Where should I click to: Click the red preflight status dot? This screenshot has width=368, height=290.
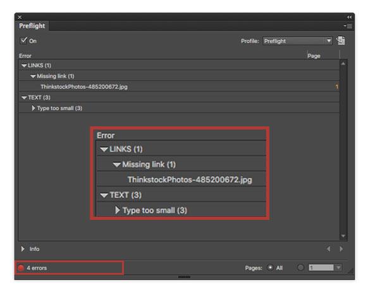click(21, 268)
